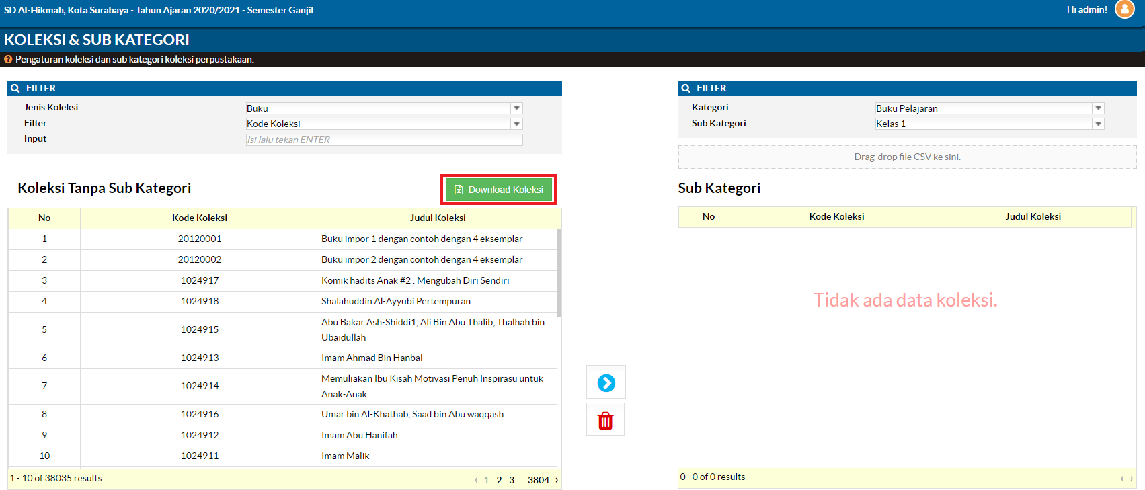1145x490 pixels.
Task: Click the left table vertical scrollbar
Action: [559, 273]
